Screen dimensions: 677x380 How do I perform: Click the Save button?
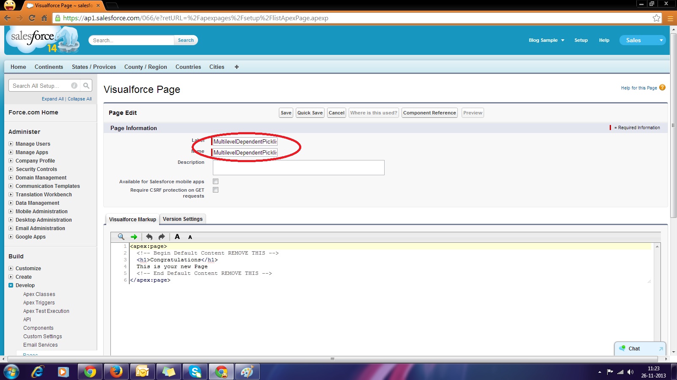pyautogui.click(x=286, y=113)
